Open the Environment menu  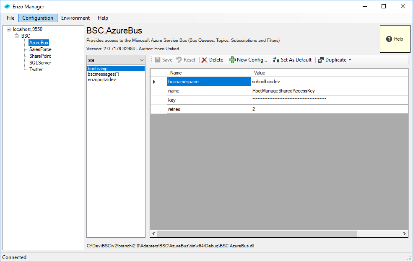pyautogui.click(x=75, y=18)
